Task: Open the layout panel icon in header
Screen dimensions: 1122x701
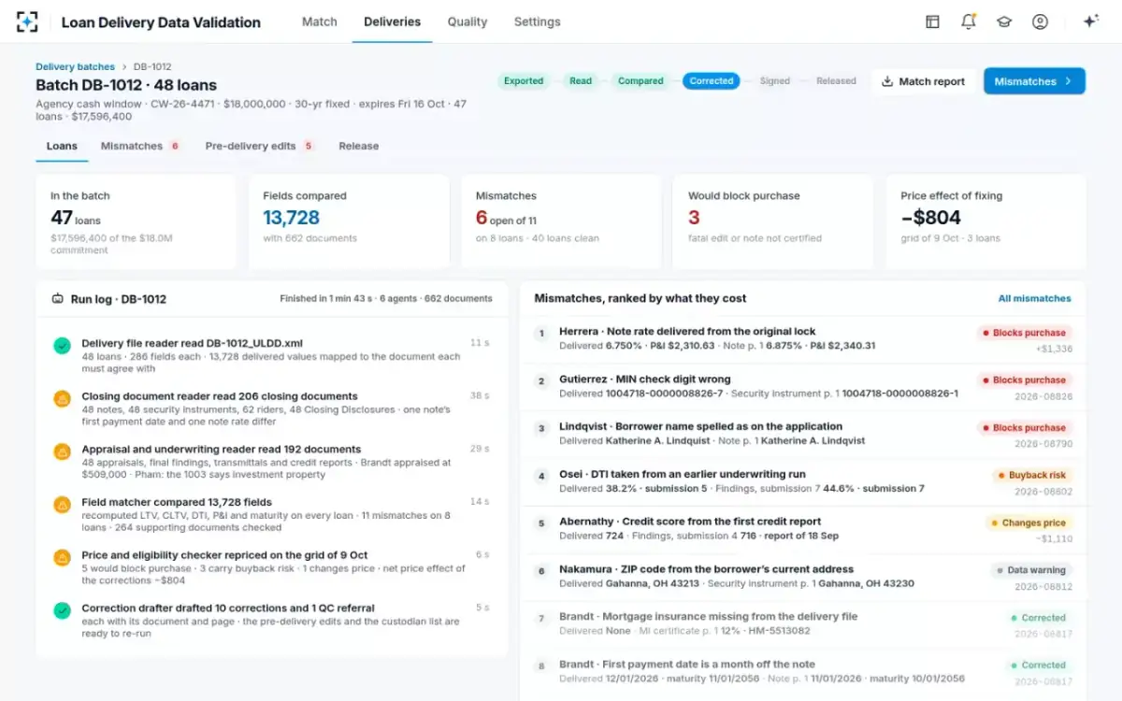Action: click(932, 21)
